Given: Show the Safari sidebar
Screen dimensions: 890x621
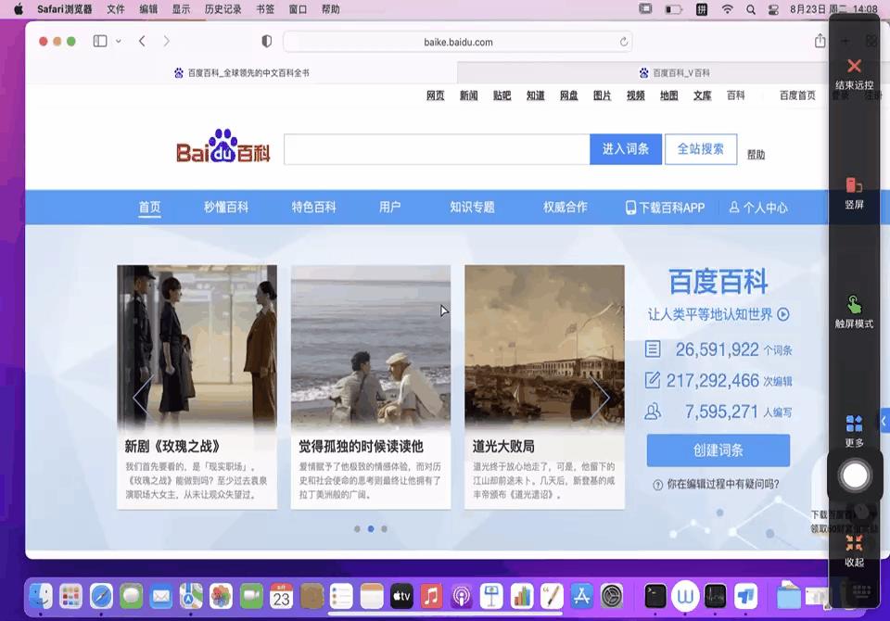Looking at the screenshot, I should click(x=98, y=41).
